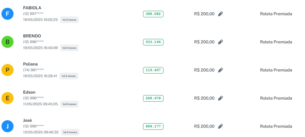
Task: Click ticket number 388.082 badge
Action: [153, 14]
